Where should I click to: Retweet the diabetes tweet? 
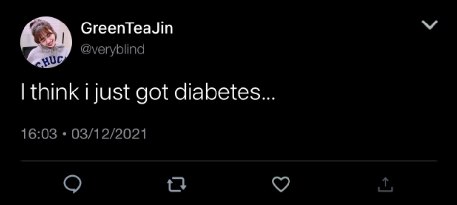tap(176, 184)
